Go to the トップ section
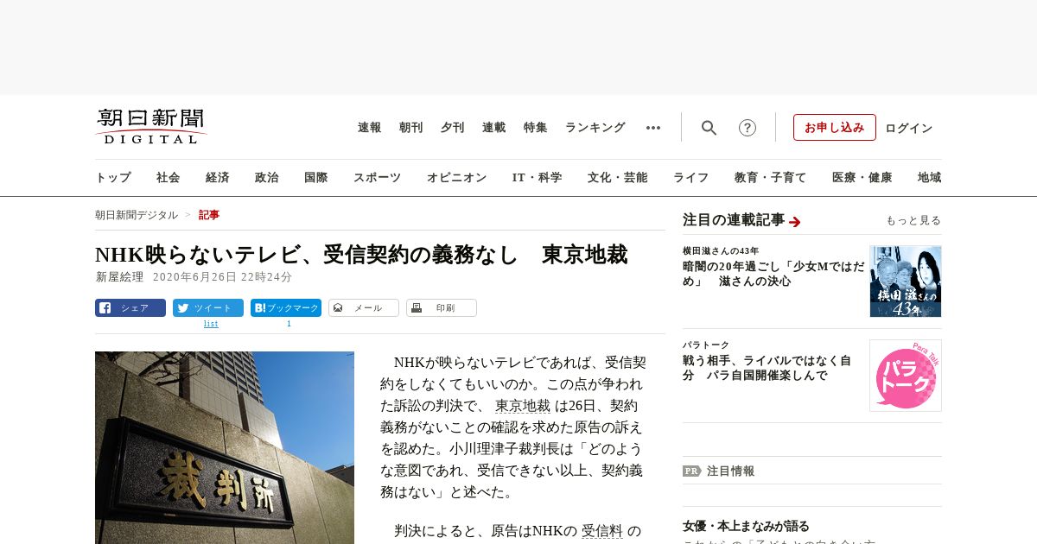This screenshot has width=1037, height=544. [113, 178]
